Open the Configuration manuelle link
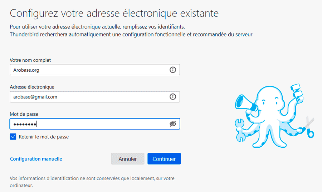Image resolution: width=322 pixels, height=192 pixels. [36, 159]
